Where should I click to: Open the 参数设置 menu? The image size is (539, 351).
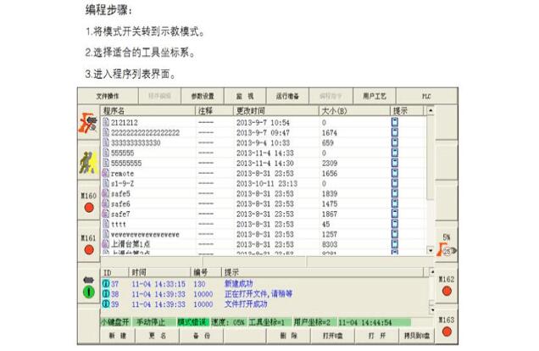pos(203,96)
